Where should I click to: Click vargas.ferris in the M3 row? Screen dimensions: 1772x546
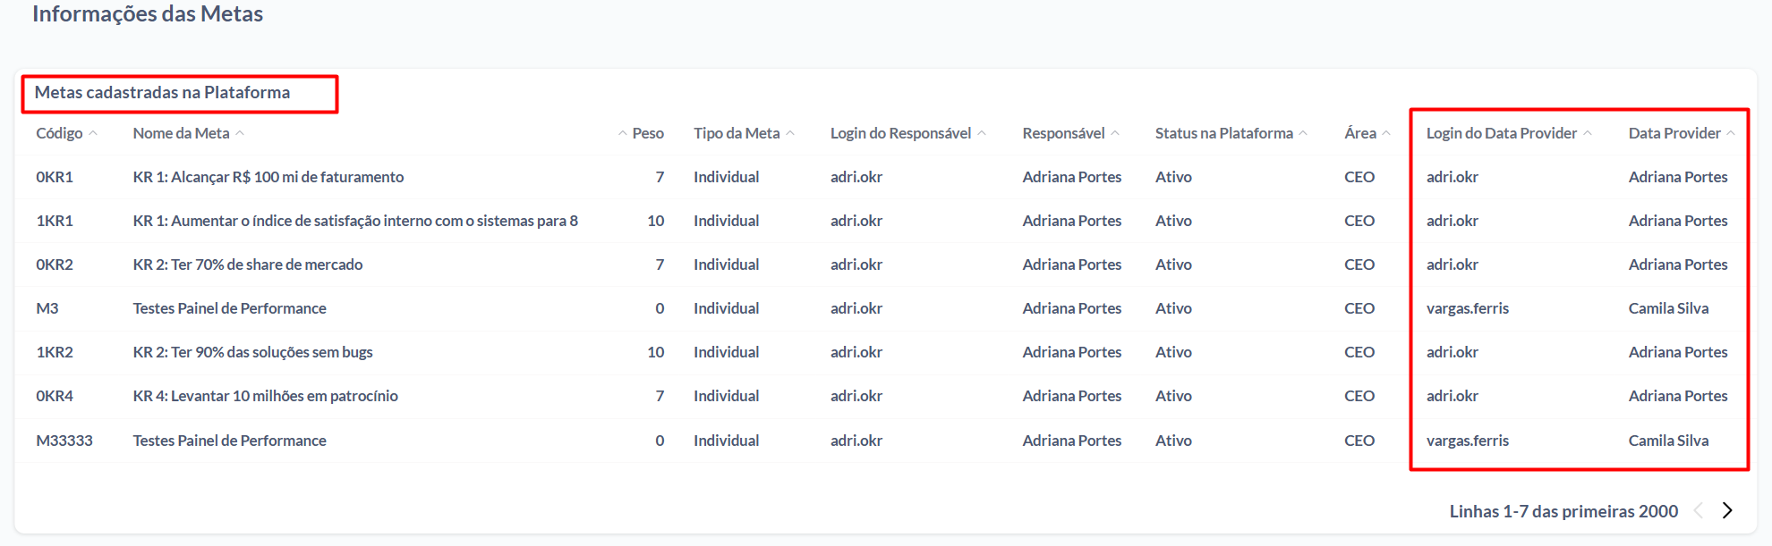pos(1468,308)
